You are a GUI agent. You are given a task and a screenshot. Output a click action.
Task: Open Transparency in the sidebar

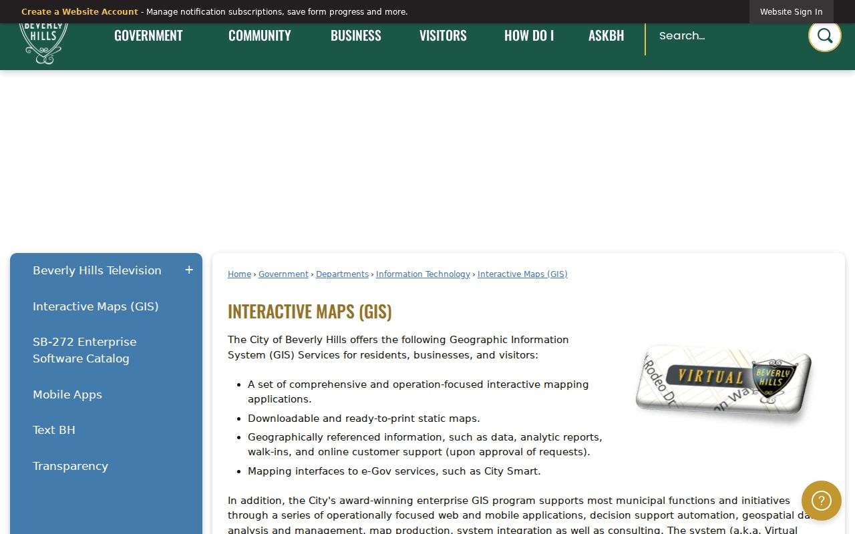tap(70, 466)
